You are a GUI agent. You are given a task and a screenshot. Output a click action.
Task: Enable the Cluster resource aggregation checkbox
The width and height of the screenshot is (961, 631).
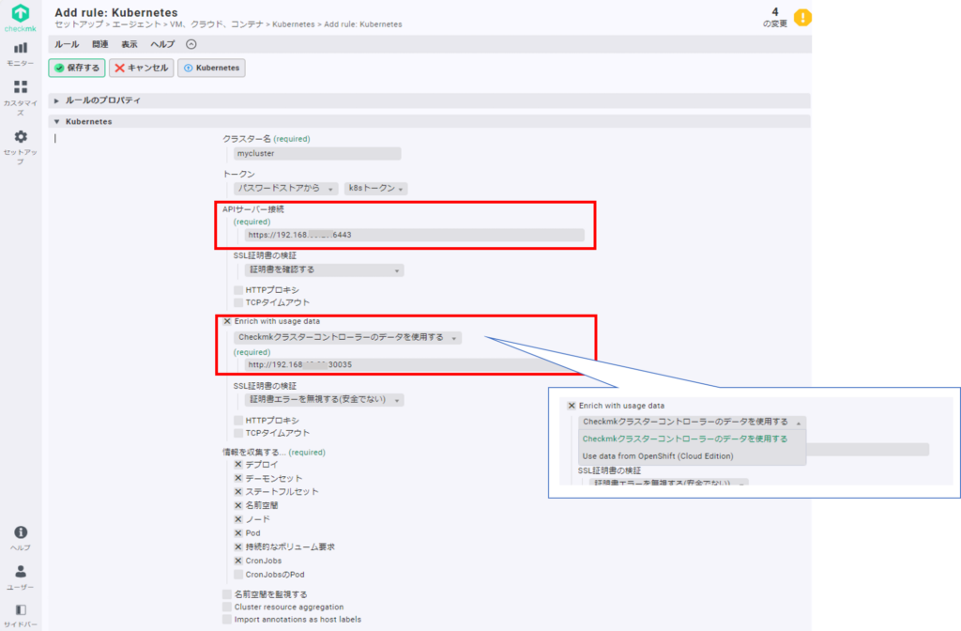[x=227, y=608]
